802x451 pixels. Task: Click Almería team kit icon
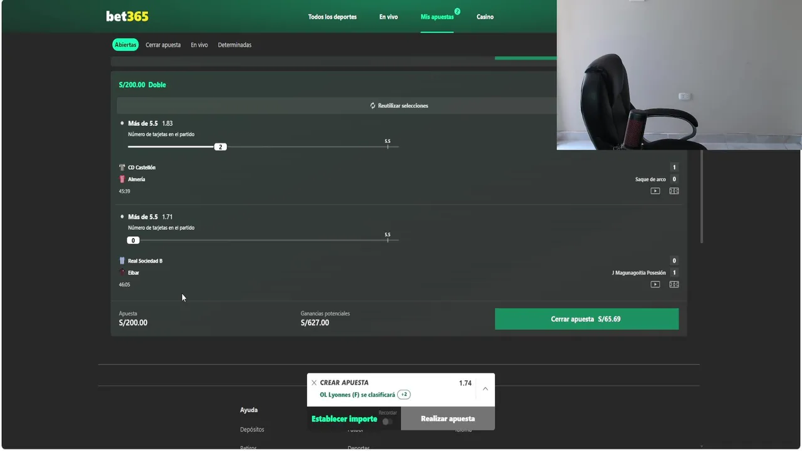click(122, 179)
